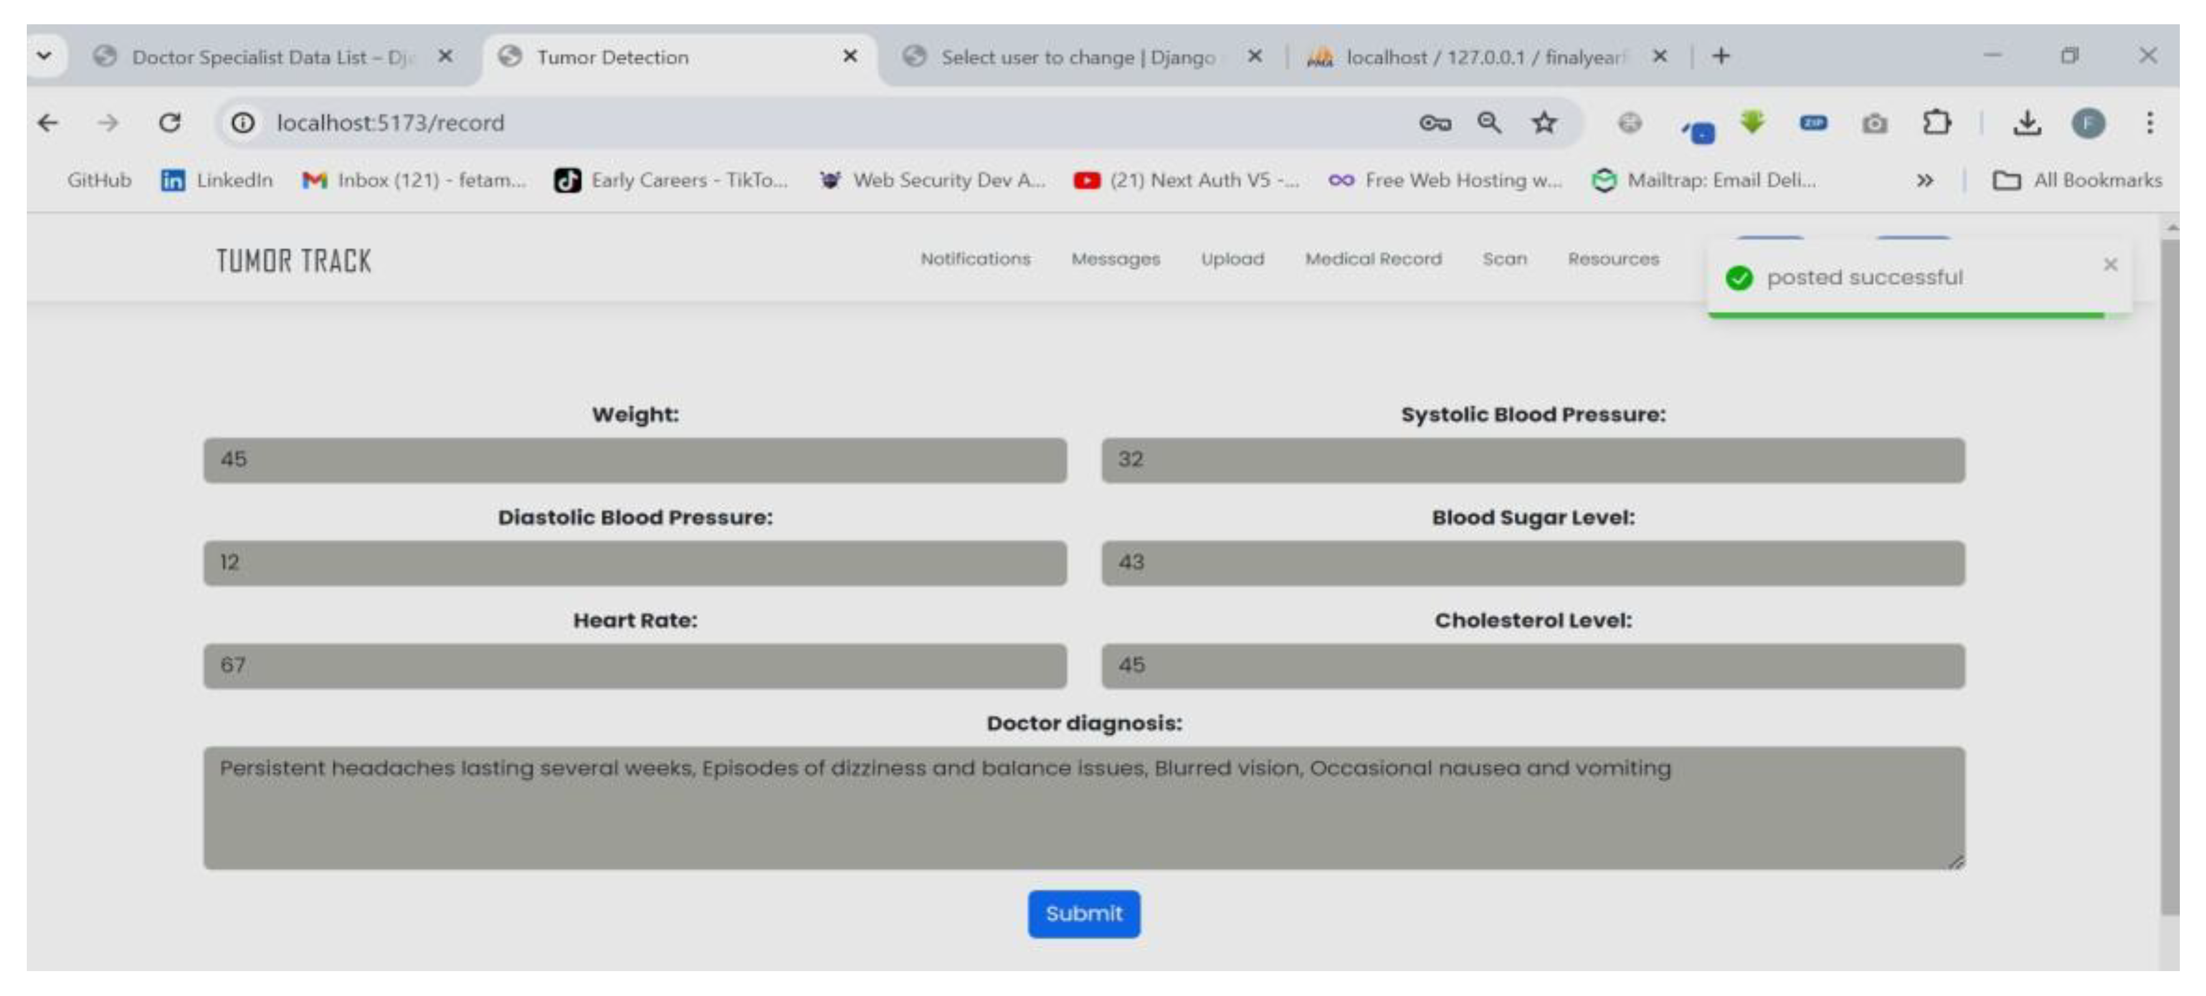Click the GitHub bookmark link
Image resolution: width=2206 pixels, height=996 pixels.
98,181
